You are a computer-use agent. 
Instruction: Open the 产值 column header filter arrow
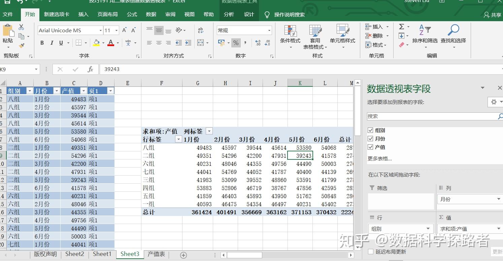point(83,91)
